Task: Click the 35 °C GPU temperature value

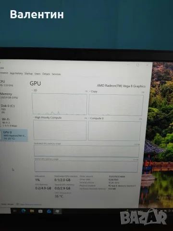Action: tap(59, 196)
